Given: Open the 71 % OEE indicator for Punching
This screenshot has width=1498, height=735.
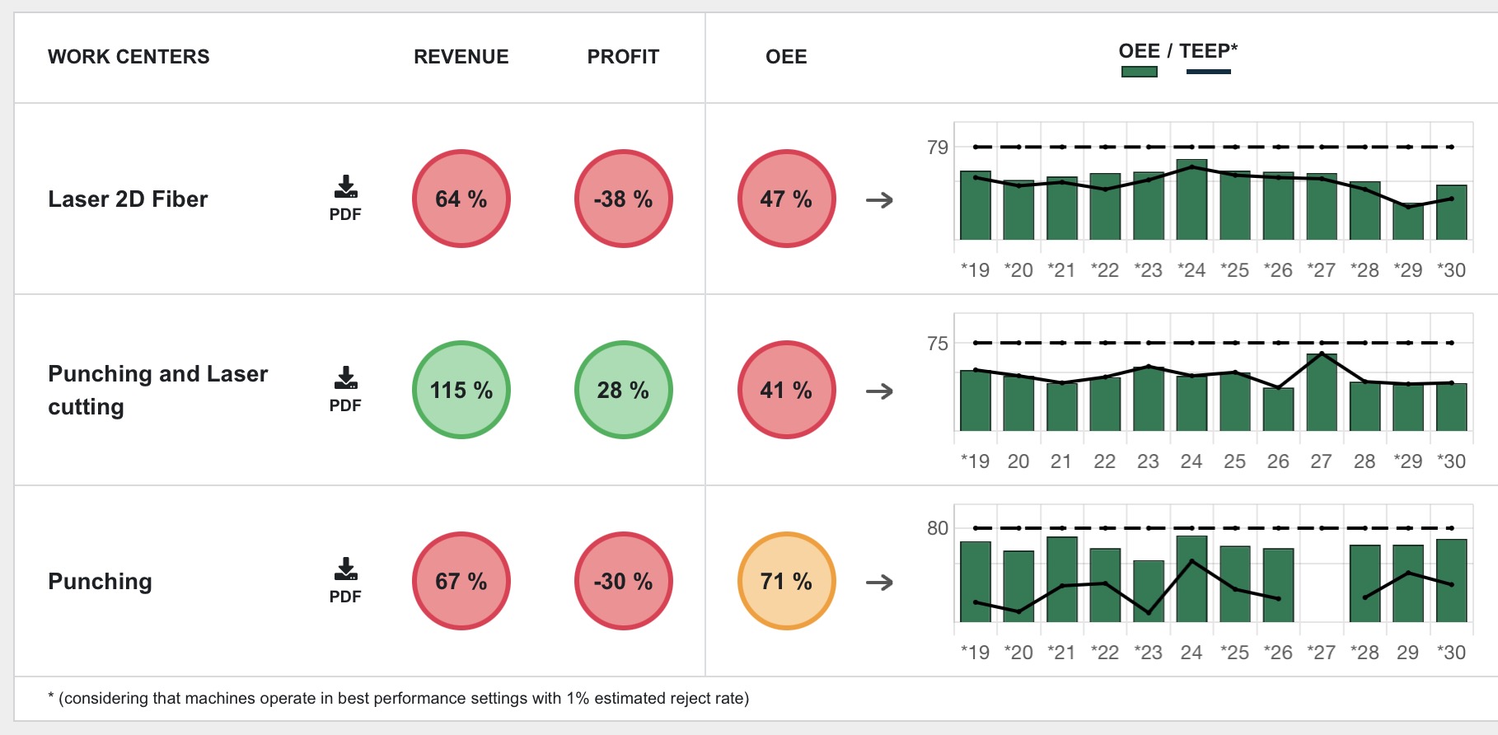Looking at the screenshot, I should coord(786,581).
